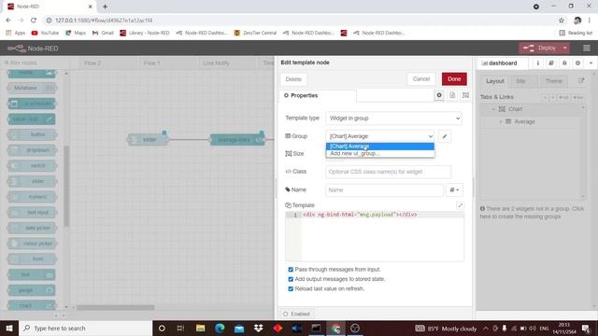The image size is (598, 336).
Task: Switch to the Theme tab
Action: (x=553, y=81)
